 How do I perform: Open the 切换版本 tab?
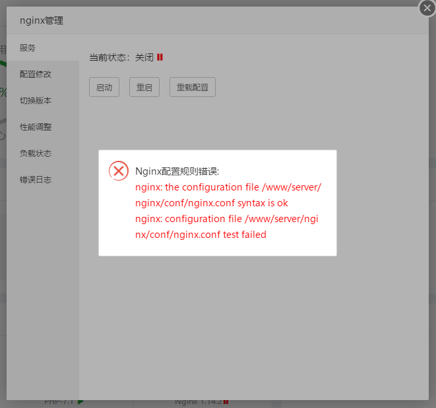coord(43,101)
